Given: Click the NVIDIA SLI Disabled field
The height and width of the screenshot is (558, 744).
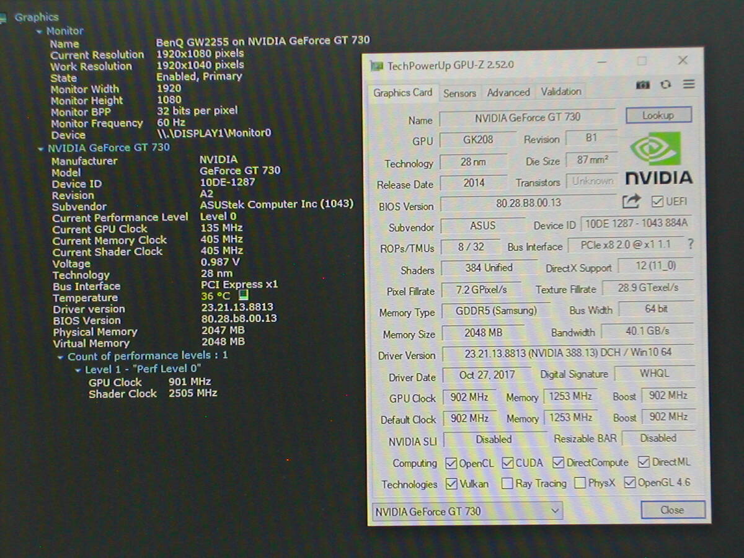Looking at the screenshot, I should tap(495, 440).
